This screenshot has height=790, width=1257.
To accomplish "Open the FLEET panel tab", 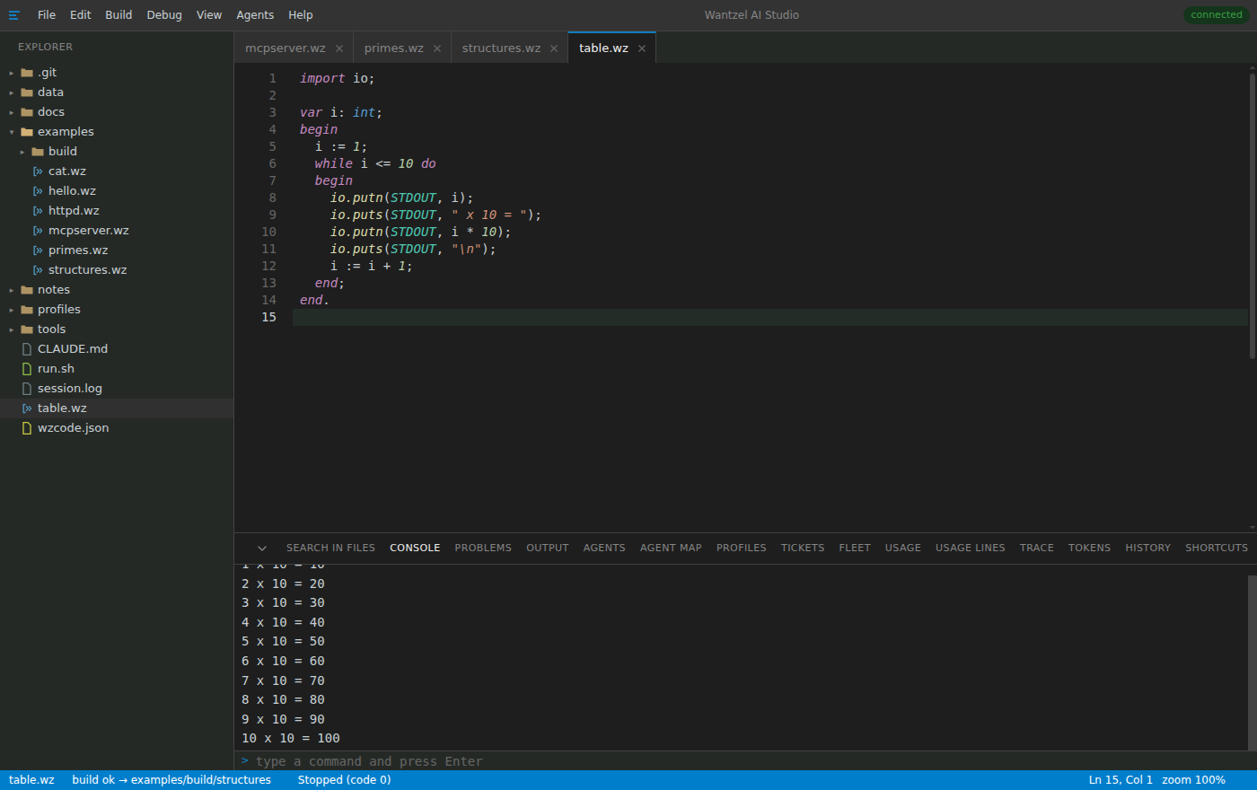I will 855,548.
